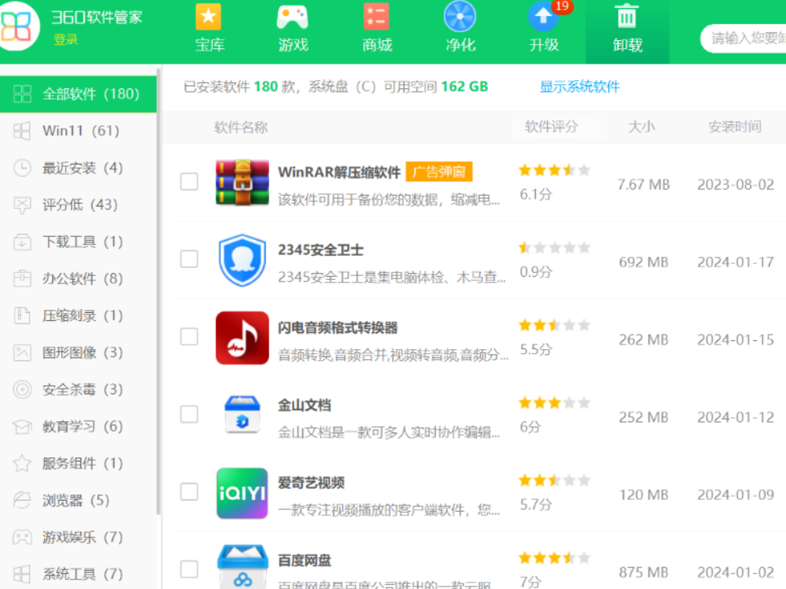
Task: Click the 爱奇艺视频 iQIYI icon
Action: 242,493
